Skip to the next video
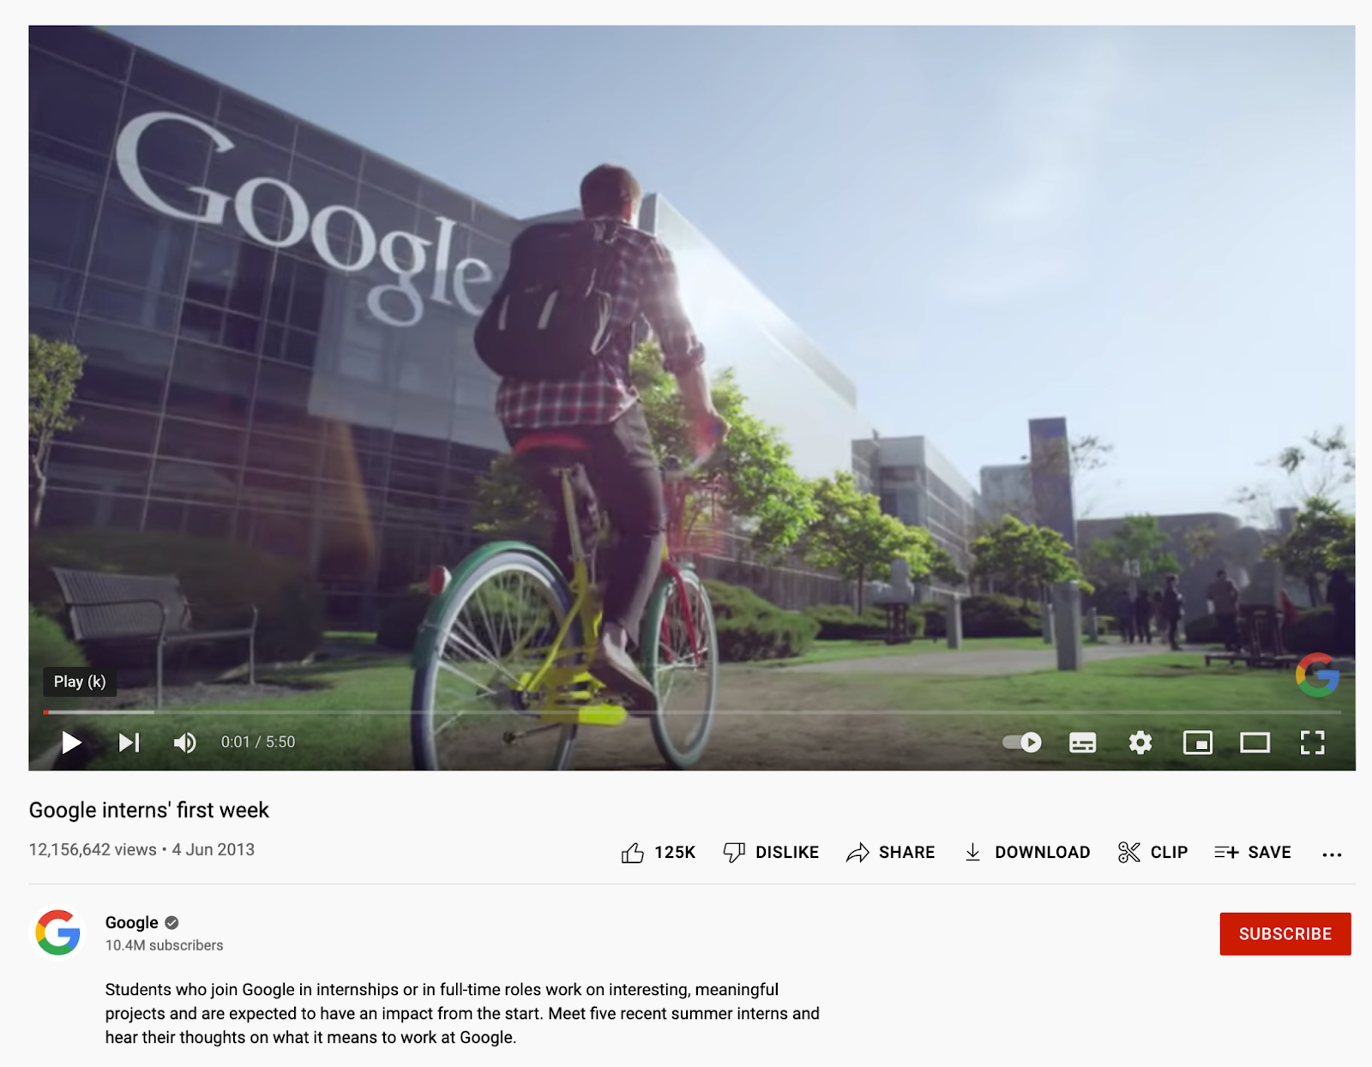The image size is (1372, 1067). 129,742
